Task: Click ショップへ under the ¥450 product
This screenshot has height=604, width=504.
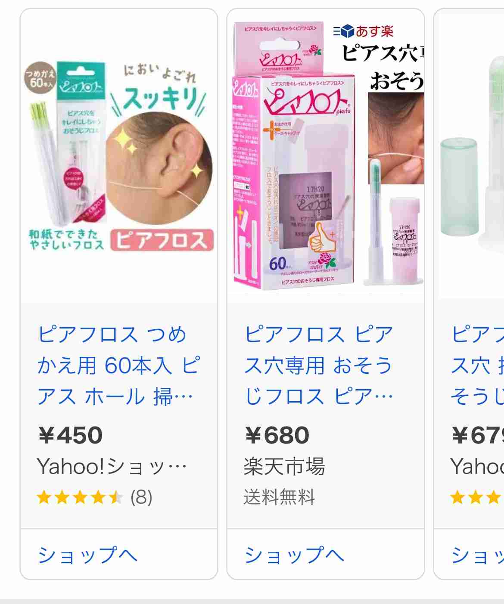Action: 87,554
